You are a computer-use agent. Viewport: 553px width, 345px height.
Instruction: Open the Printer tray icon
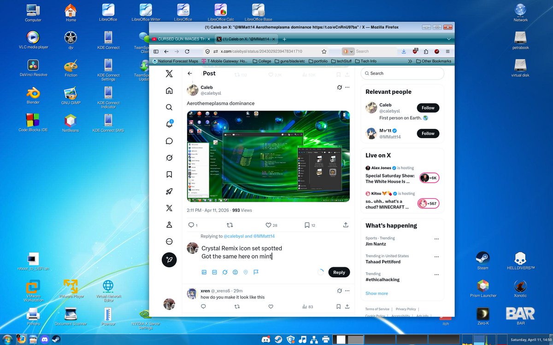pos(326,340)
